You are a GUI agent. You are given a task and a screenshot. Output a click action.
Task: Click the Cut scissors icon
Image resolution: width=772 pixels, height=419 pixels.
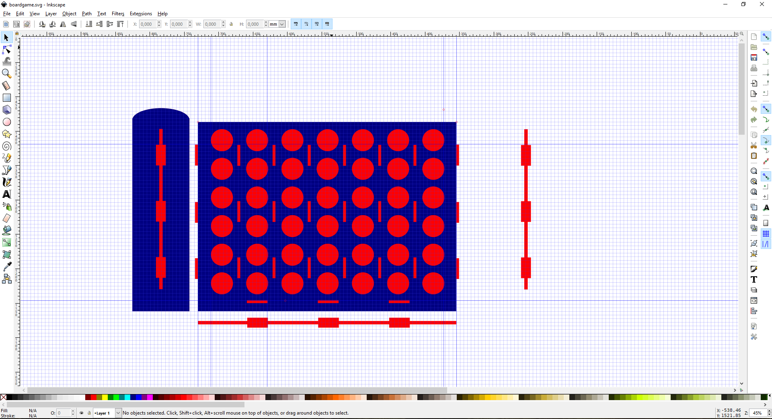754,145
